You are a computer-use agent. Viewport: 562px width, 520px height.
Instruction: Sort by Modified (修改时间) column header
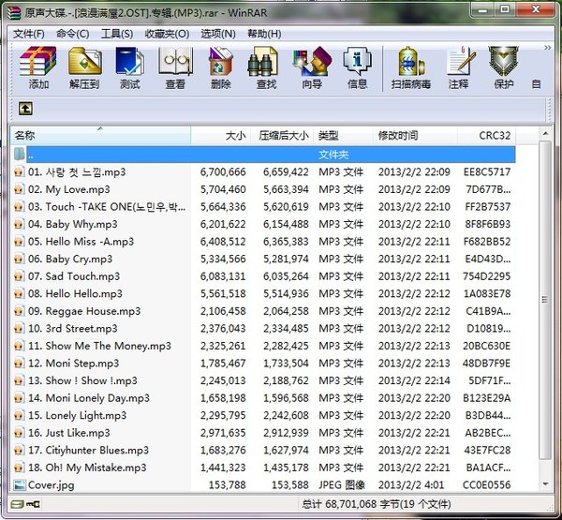click(415, 136)
